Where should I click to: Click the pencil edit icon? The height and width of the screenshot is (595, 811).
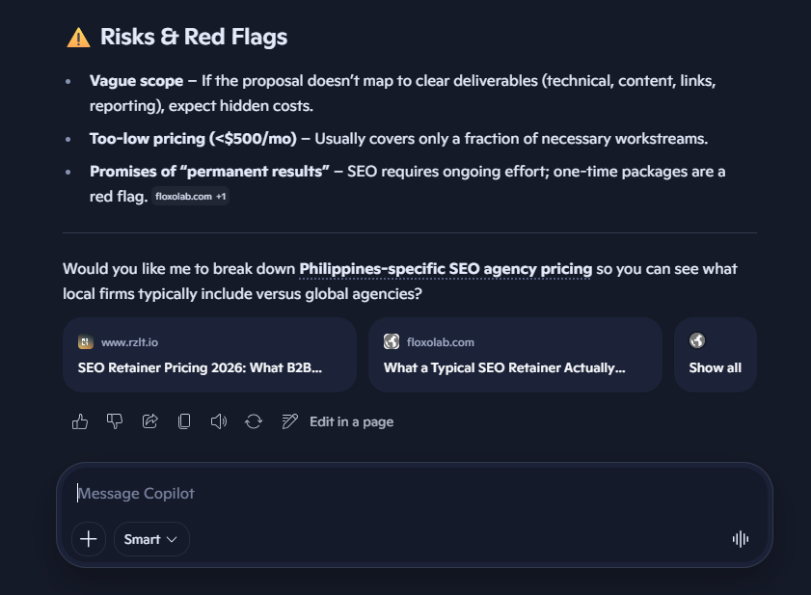[289, 421]
